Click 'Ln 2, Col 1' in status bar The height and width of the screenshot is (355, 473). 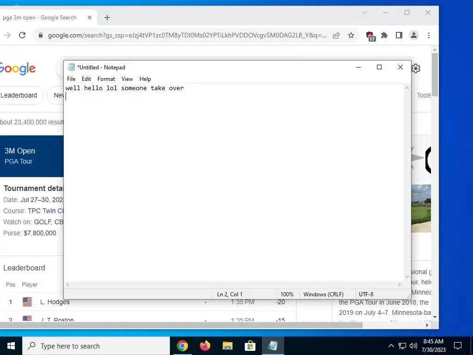tap(230, 294)
